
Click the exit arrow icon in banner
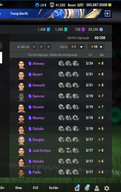(107, 13)
